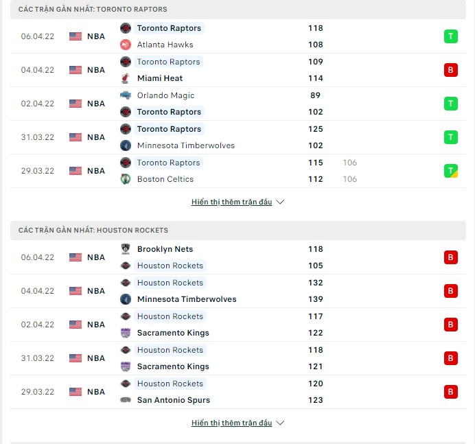This screenshot has height=444, width=475.
Task: Click the Orlando Magic team logo
Action: 126,95
